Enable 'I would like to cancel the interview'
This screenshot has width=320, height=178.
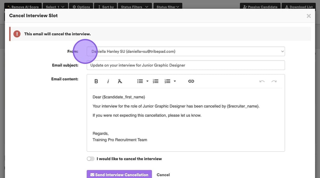click(91, 159)
